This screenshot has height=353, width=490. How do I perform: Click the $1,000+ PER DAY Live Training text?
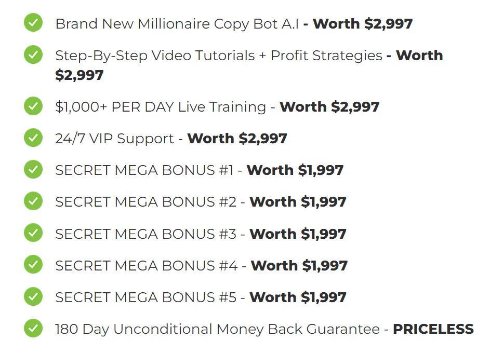(x=161, y=107)
